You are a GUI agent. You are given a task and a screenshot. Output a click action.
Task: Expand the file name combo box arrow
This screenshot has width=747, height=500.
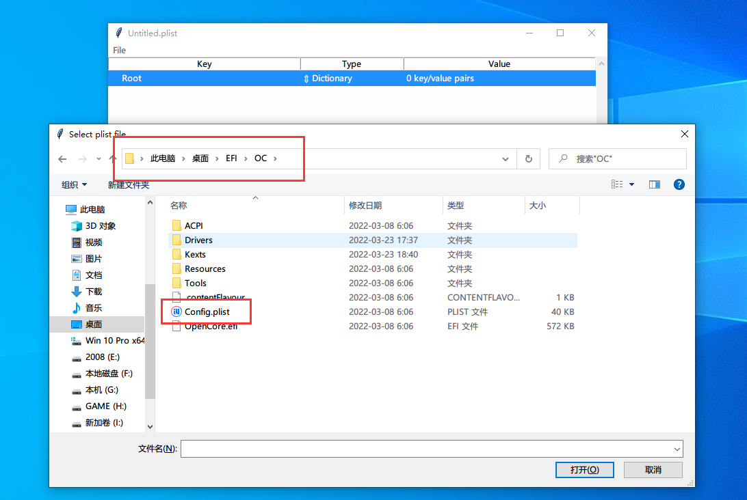[677, 449]
